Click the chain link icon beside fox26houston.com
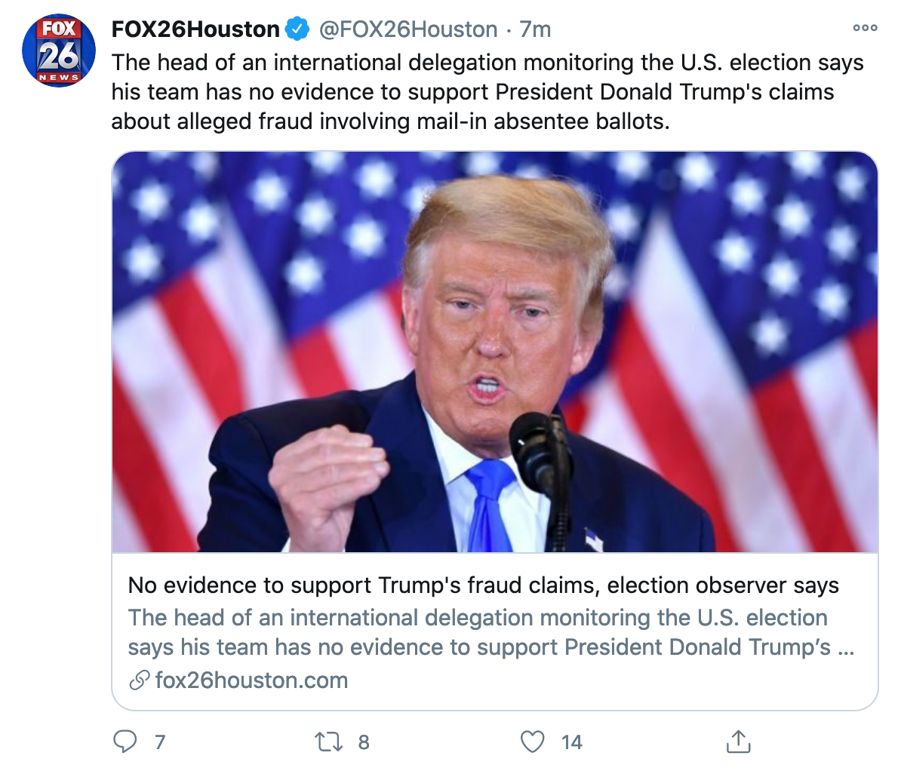This screenshot has width=901, height=771. click(139, 680)
